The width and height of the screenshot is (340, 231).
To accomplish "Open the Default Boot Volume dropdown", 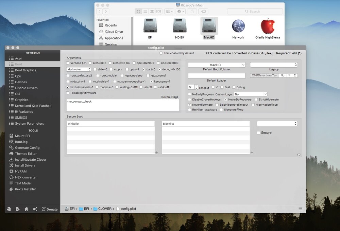I will (x=217, y=65).
